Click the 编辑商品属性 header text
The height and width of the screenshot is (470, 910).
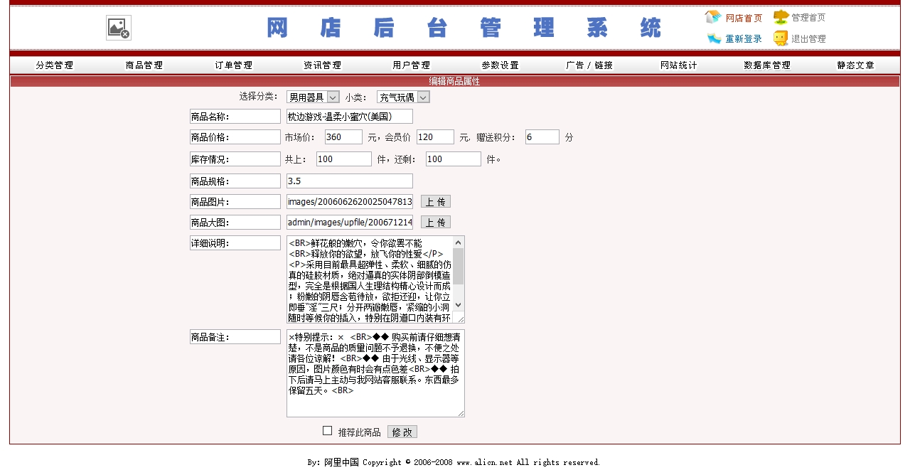[x=455, y=81]
